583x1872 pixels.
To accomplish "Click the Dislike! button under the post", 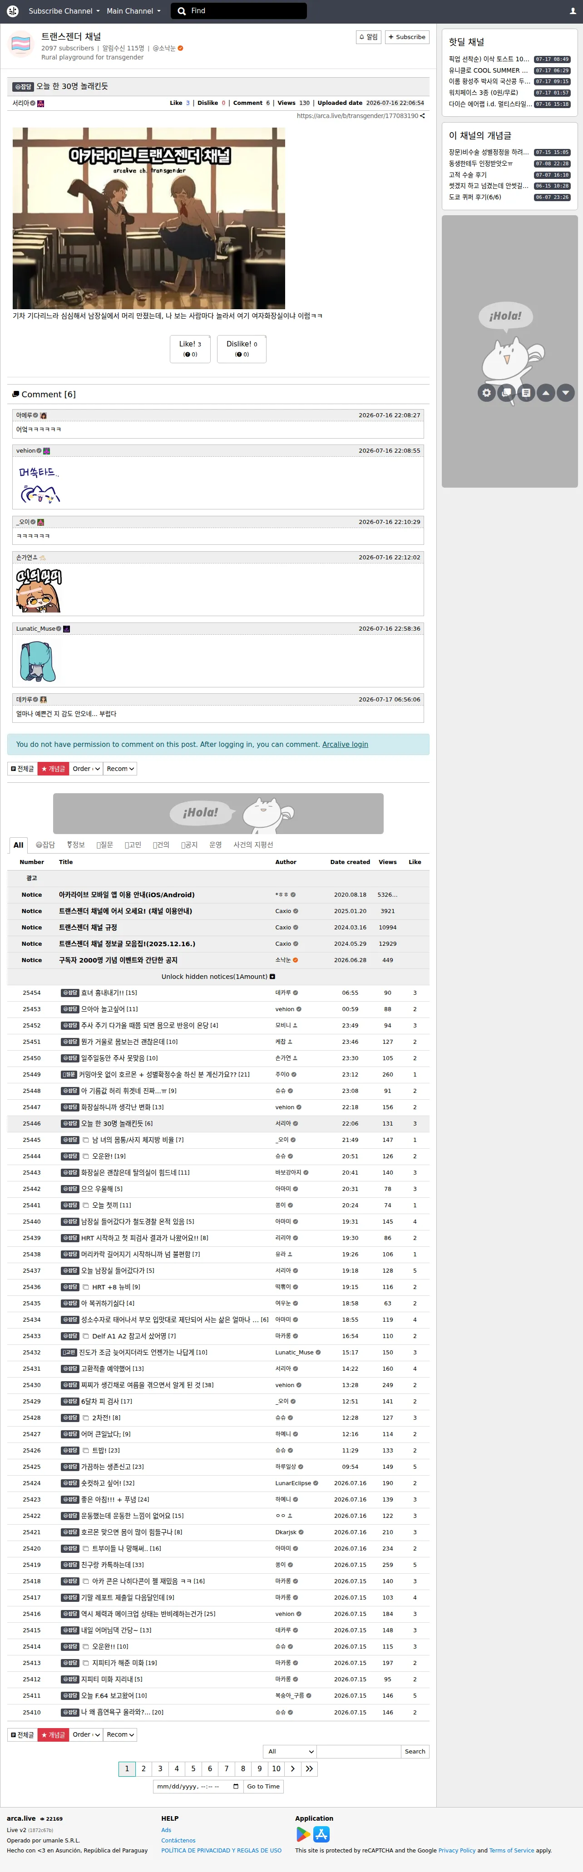I will pyautogui.click(x=242, y=349).
